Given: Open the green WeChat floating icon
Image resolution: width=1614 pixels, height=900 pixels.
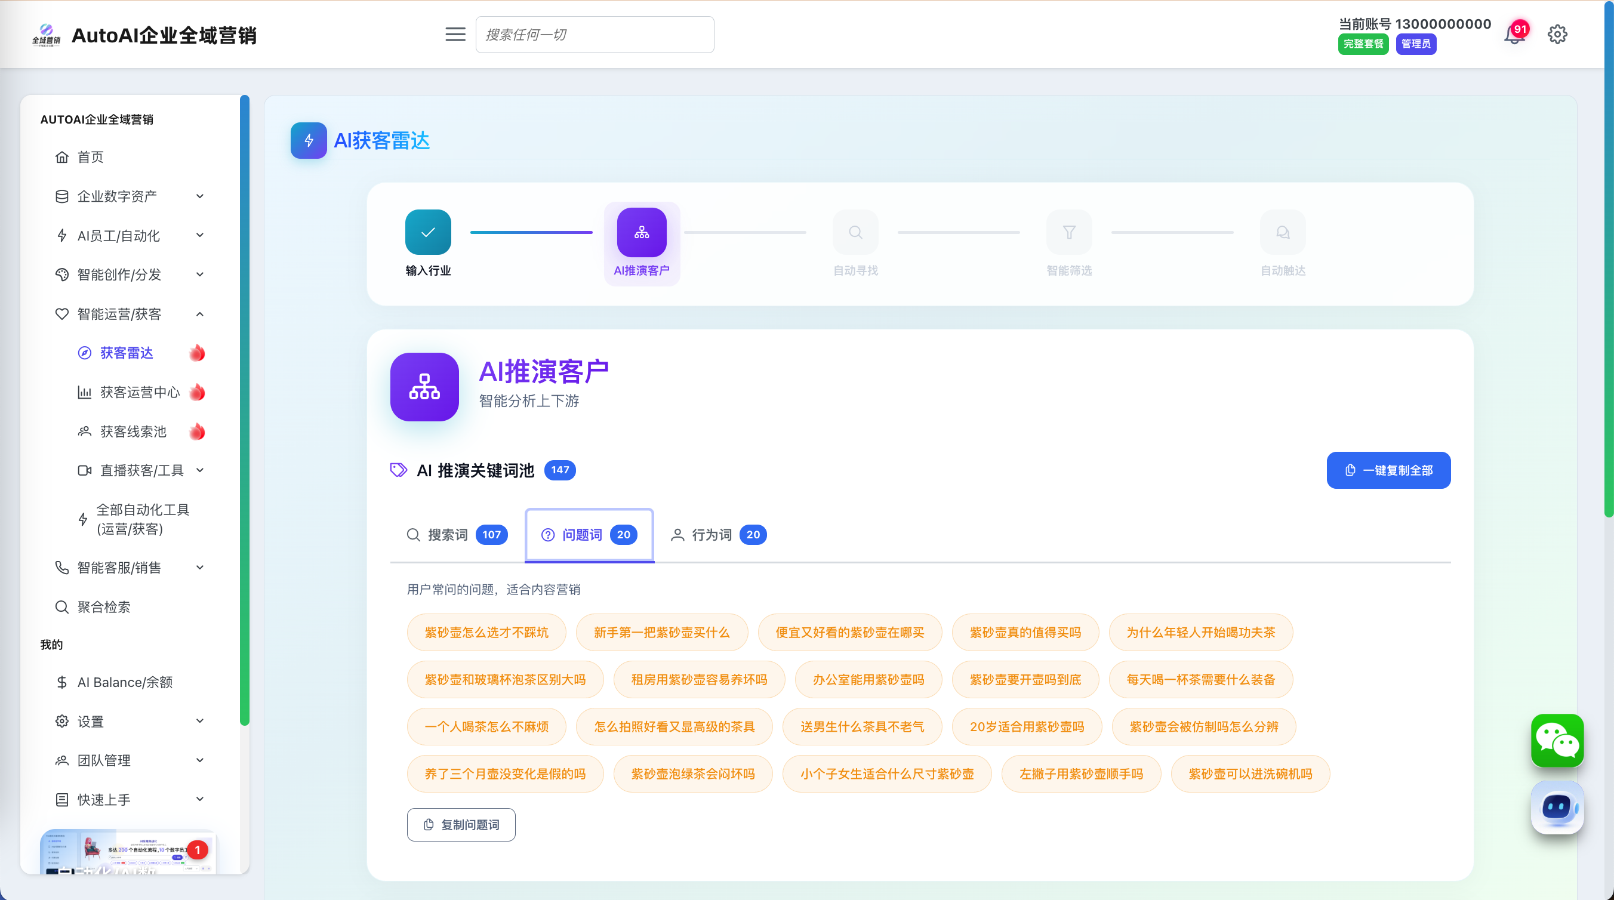Looking at the screenshot, I should (x=1557, y=740).
